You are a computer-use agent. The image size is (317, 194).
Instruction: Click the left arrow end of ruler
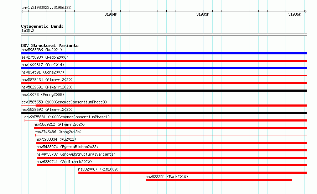point(22,11)
